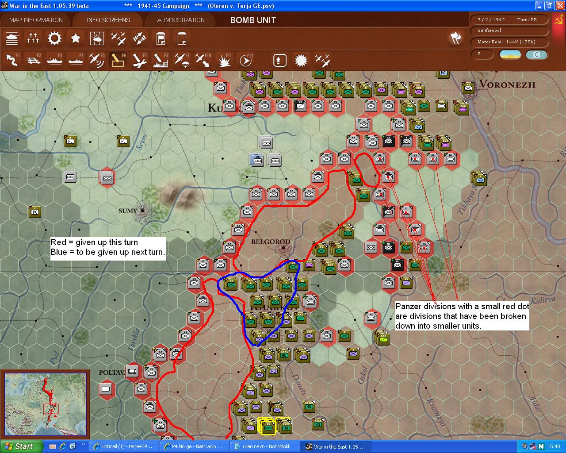Click the blue '0' indicator in the info panel
The height and width of the screenshot is (453, 566).
click(536, 55)
